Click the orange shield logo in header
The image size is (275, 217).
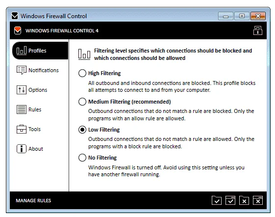[18, 30]
